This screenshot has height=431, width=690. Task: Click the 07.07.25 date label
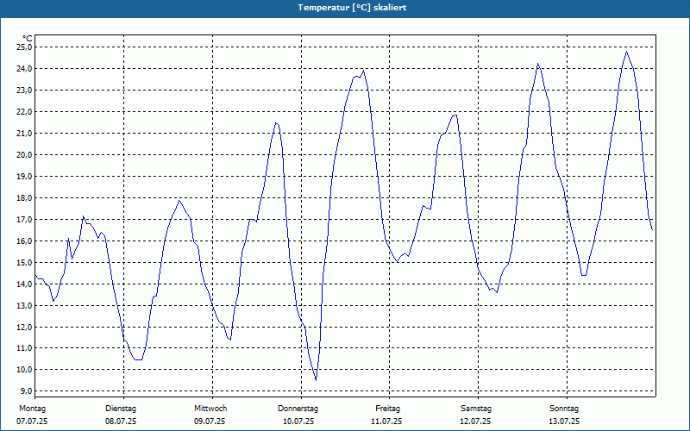(32, 422)
